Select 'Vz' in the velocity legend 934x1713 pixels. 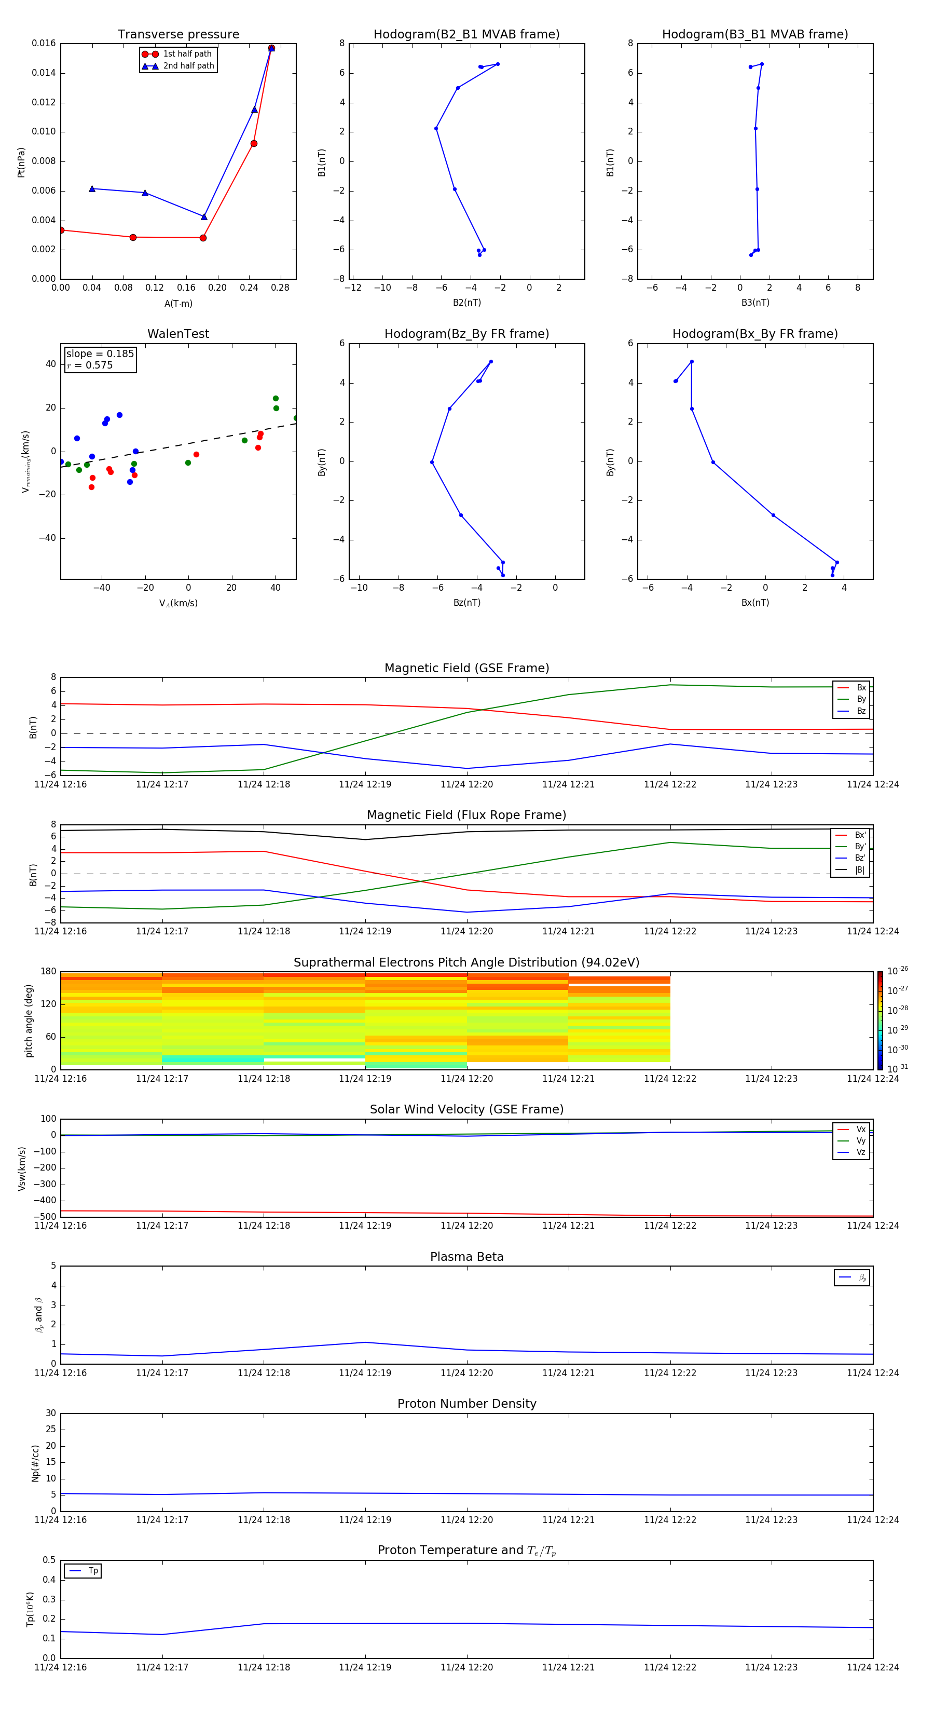click(851, 1152)
